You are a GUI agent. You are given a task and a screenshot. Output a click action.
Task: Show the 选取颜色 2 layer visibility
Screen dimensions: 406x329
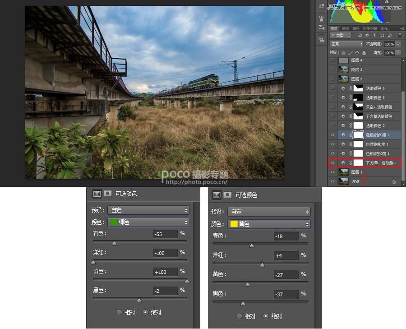333,125
